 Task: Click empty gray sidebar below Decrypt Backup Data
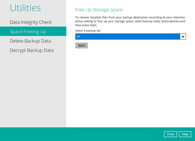tap(32, 89)
